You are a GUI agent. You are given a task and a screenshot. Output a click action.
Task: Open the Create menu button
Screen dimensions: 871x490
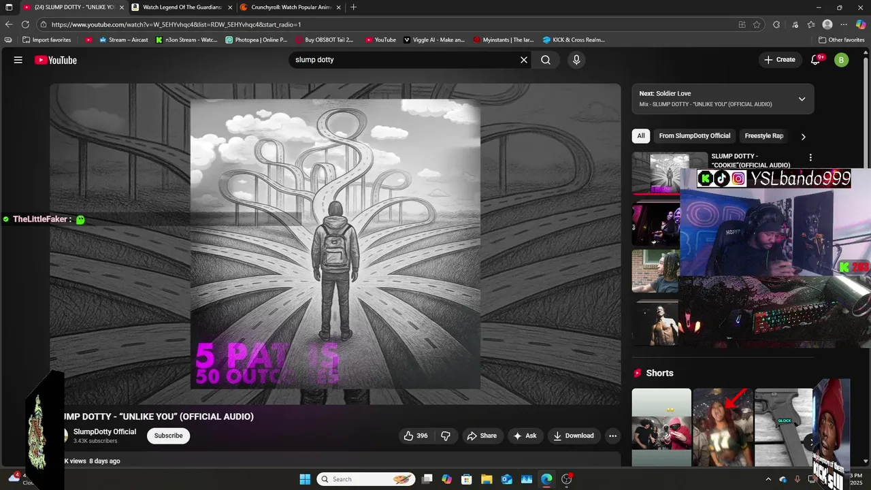point(780,60)
